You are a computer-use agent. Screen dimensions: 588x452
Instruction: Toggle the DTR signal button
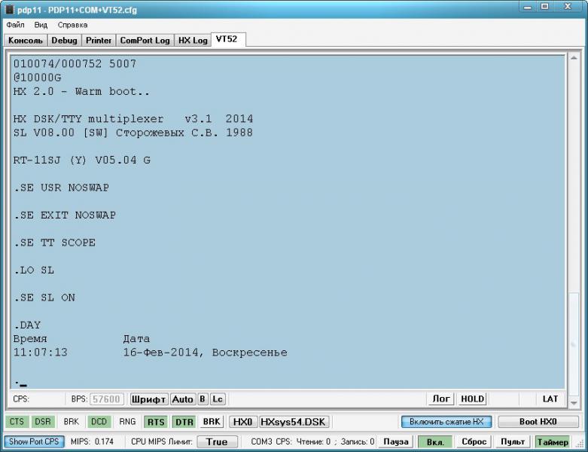184,422
